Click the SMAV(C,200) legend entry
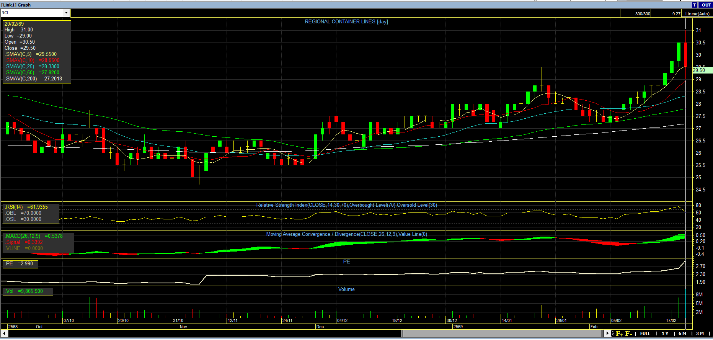The height and width of the screenshot is (340, 713). (x=33, y=79)
